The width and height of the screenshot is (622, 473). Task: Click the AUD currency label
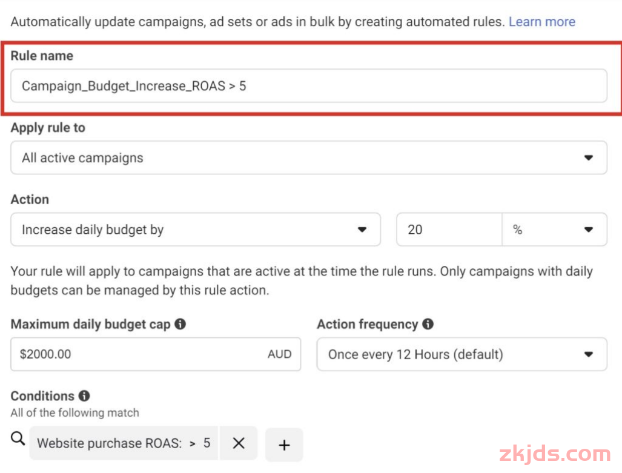tap(279, 354)
